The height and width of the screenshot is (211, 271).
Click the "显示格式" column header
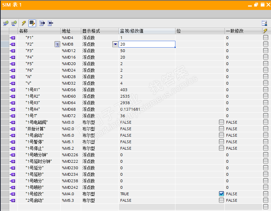100,31
